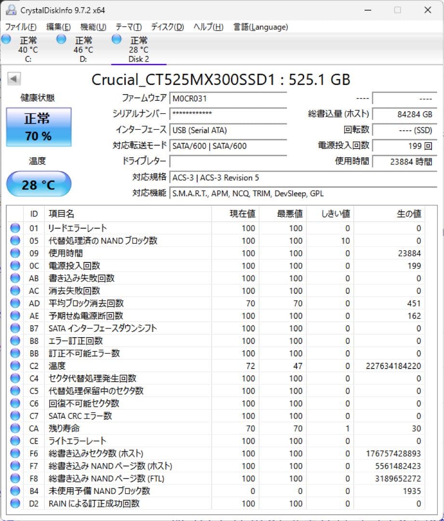Select the C: drive status orb
Screen dimensions: 444x521
click(x=6, y=39)
